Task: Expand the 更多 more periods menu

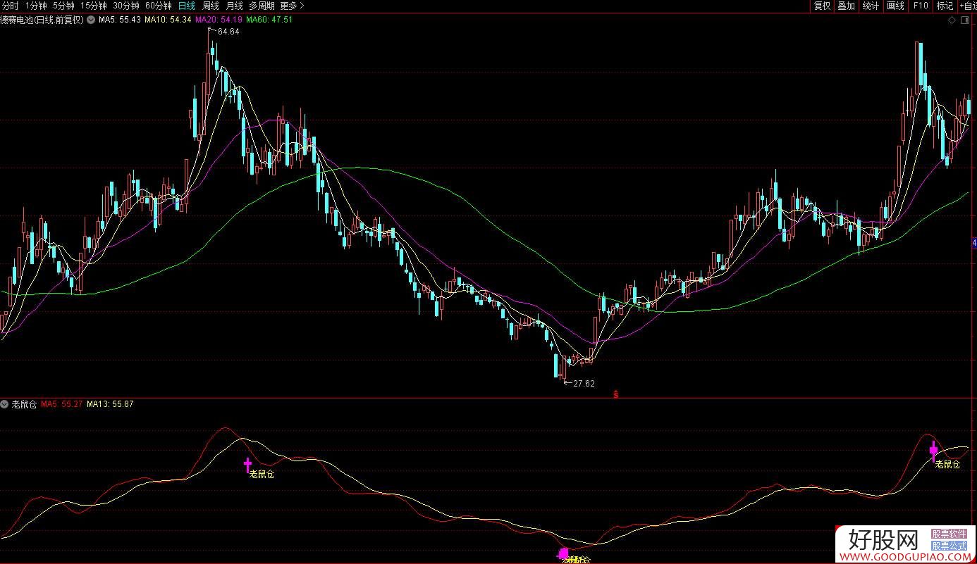Action: (x=292, y=6)
